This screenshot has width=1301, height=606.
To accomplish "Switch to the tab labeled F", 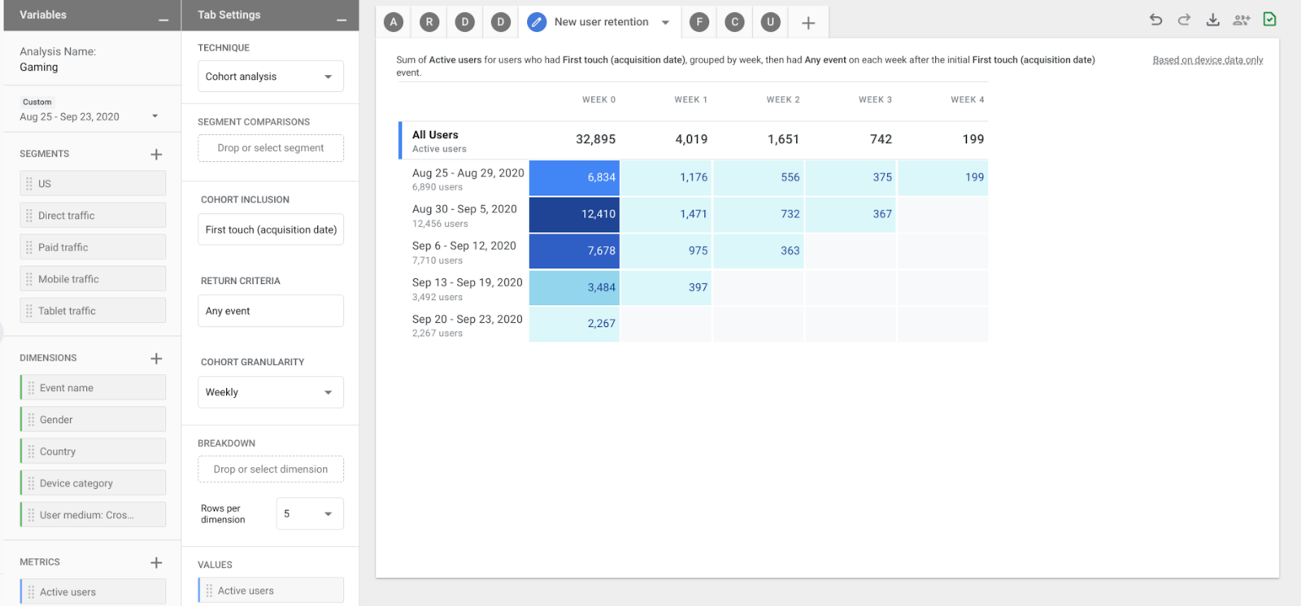I will 699,23.
